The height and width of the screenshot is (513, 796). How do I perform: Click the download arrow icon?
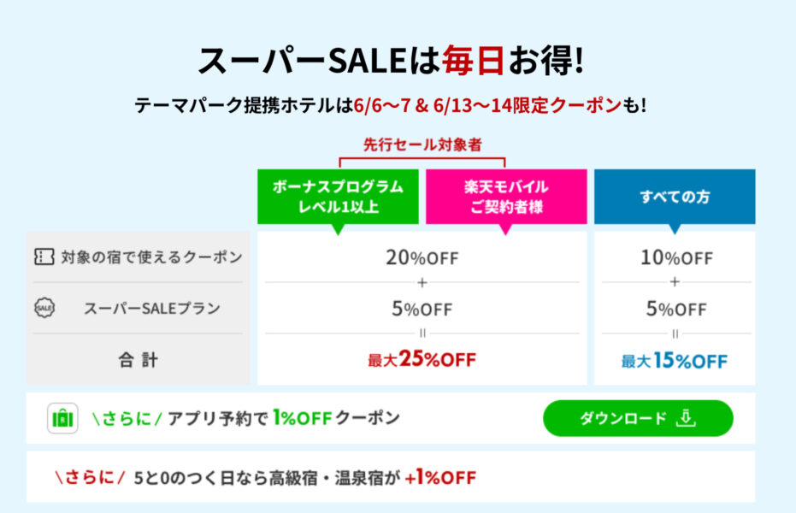click(x=685, y=418)
